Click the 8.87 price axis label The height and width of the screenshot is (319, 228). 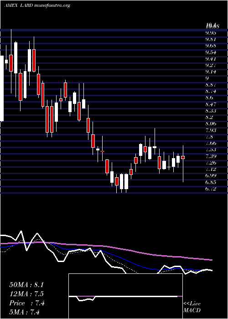pyautogui.click(x=211, y=85)
